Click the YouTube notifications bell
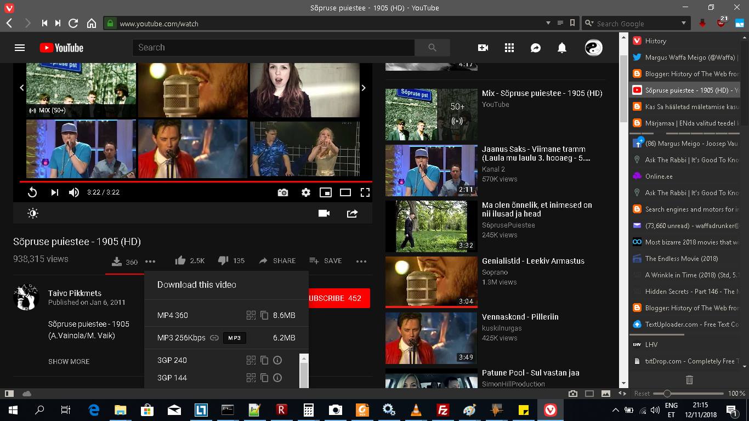The image size is (749, 421). [x=562, y=48]
